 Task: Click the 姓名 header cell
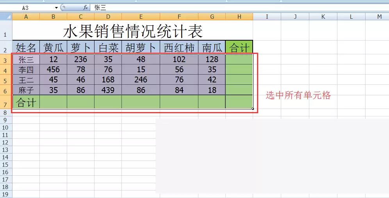click(26, 47)
